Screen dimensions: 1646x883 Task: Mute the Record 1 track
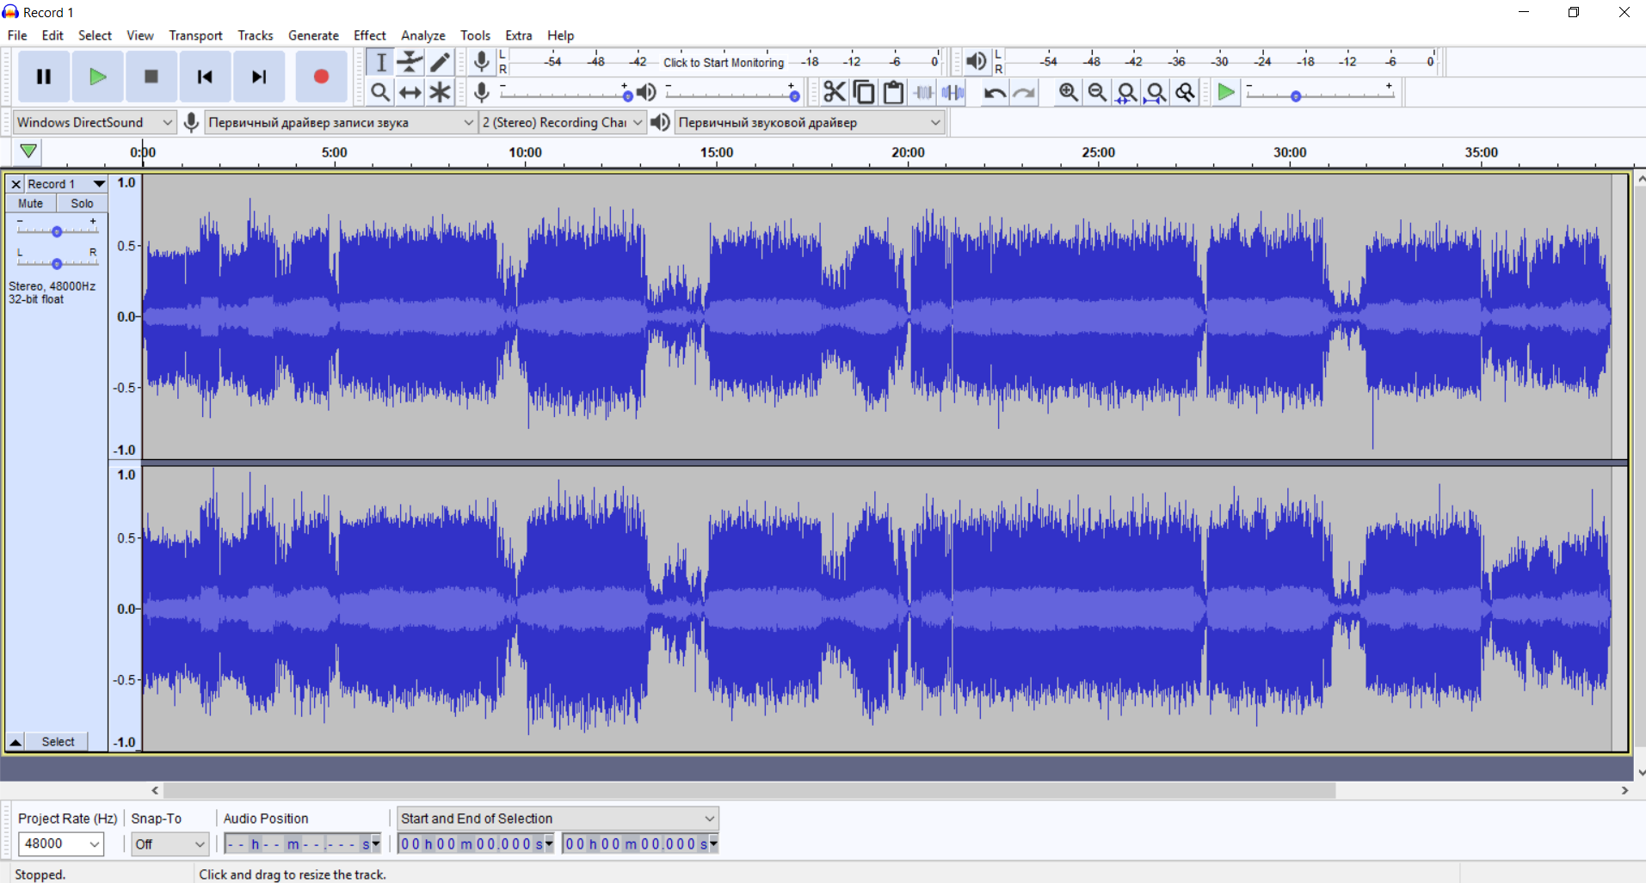(31, 204)
